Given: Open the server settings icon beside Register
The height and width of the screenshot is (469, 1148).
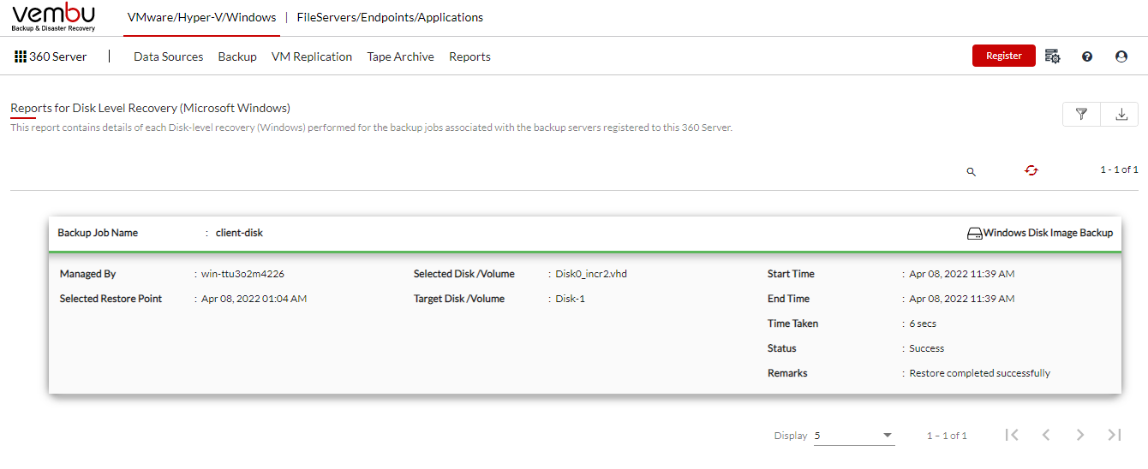Looking at the screenshot, I should (1053, 56).
